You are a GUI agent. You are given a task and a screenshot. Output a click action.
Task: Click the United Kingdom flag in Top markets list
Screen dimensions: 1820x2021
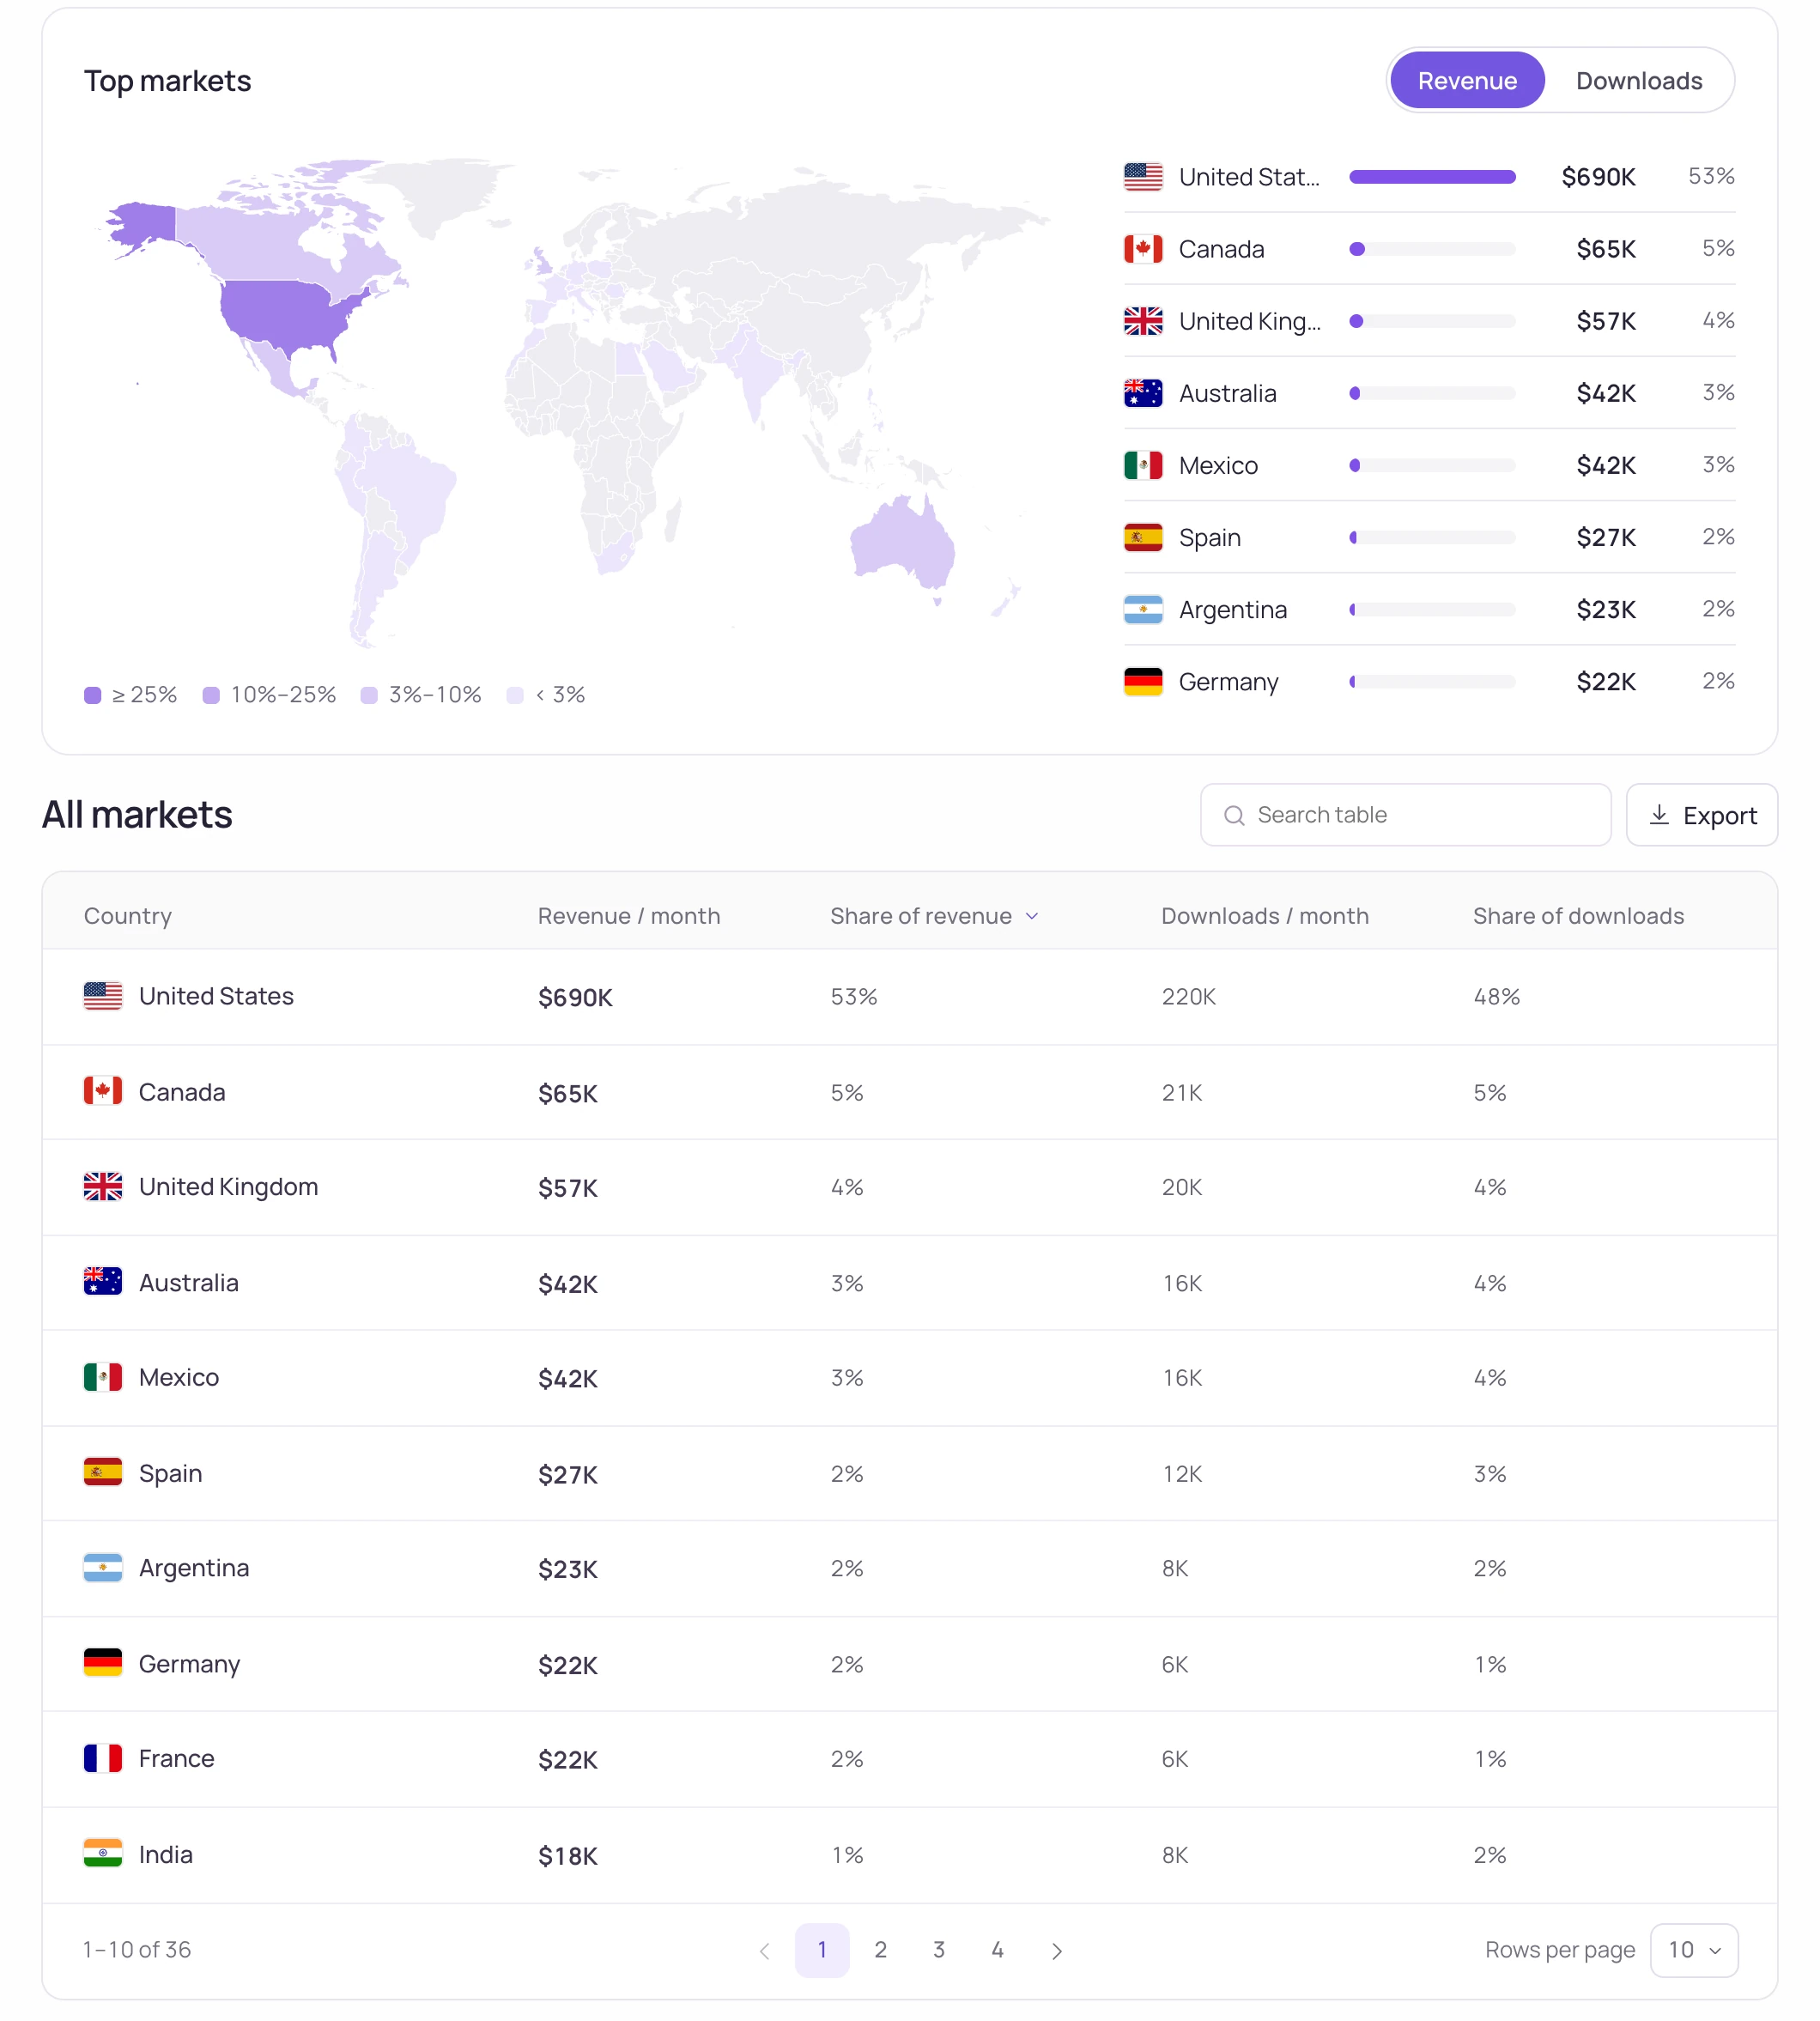tap(1143, 321)
